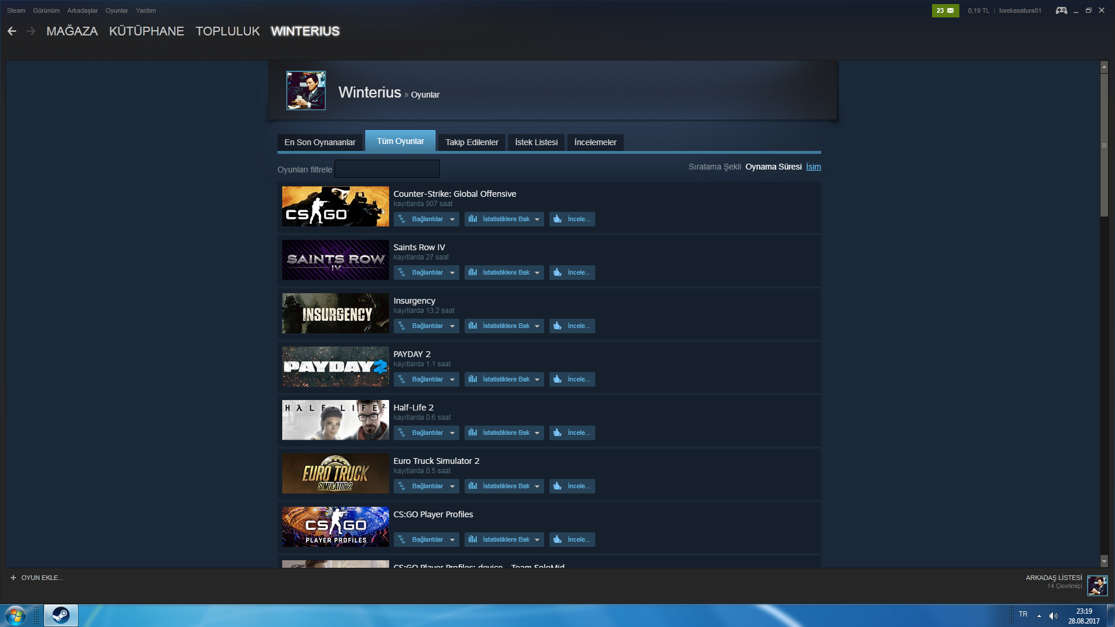Click the Oyunları filtrele input field
The image size is (1115, 627).
coord(387,169)
